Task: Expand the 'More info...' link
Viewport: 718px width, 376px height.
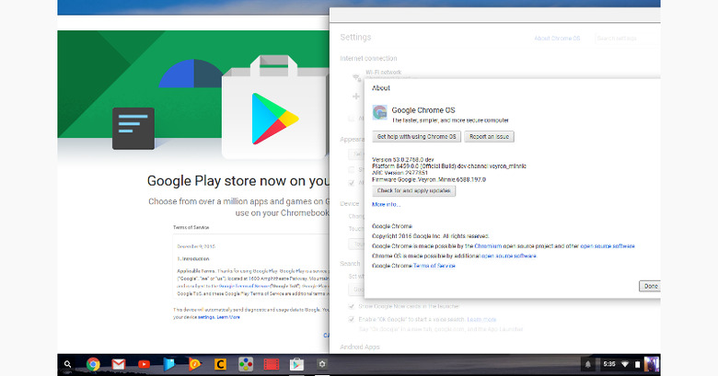Action: click(386, 204)
